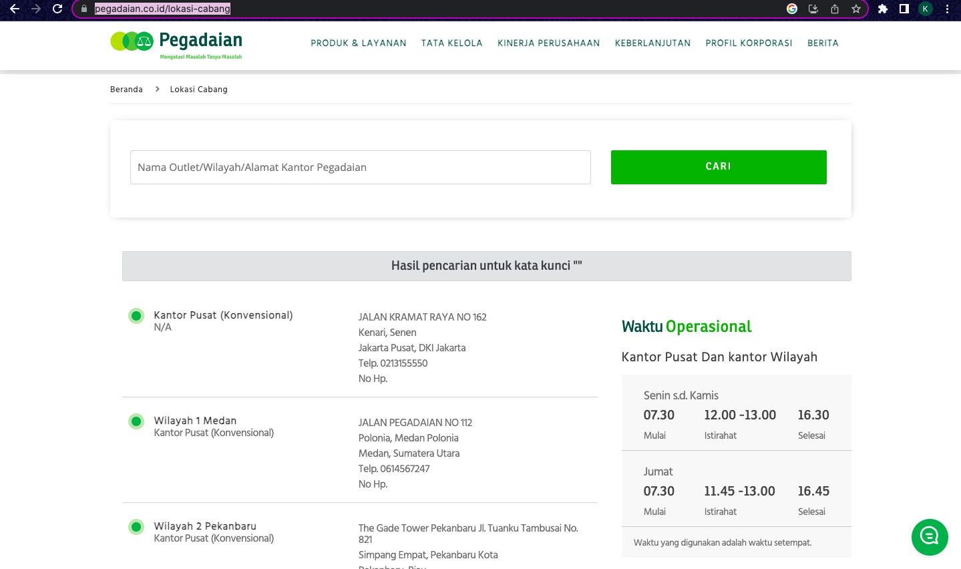The width and height of the screenshot is (961, 569).
Task: Go to Beranda breadcrumb link
Action: point(126,89)
